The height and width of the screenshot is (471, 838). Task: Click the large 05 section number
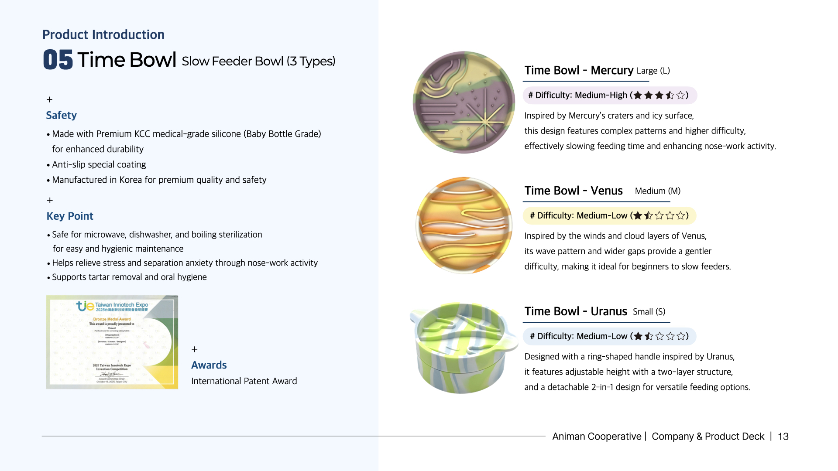pyautogui.click(x=58, y=60)
